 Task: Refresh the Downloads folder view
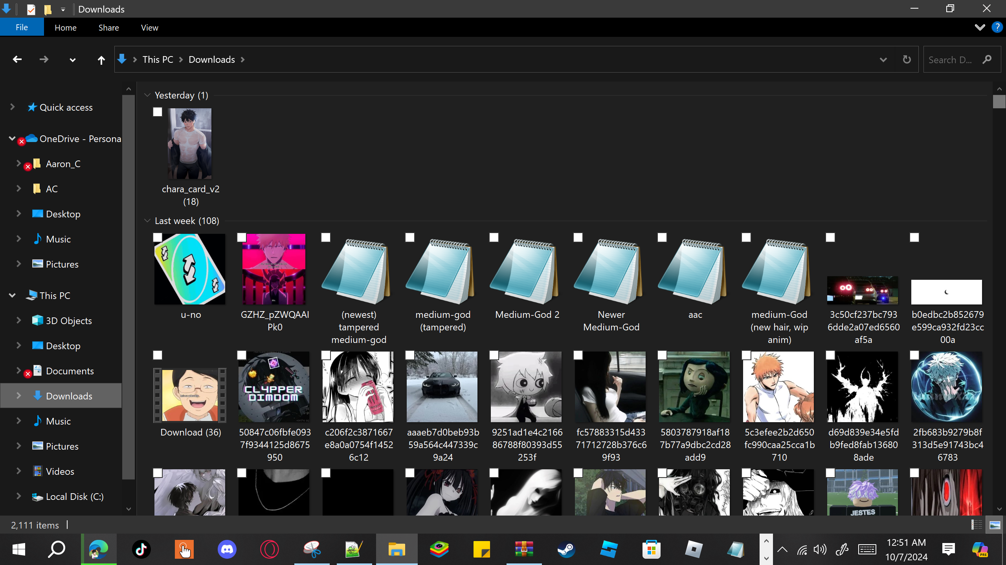coord(907,60)
